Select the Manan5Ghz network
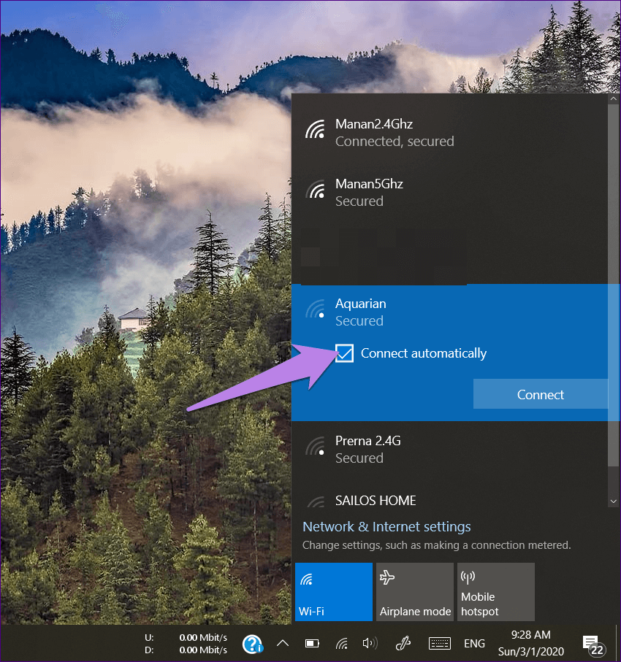 click(x=450, y=193)
